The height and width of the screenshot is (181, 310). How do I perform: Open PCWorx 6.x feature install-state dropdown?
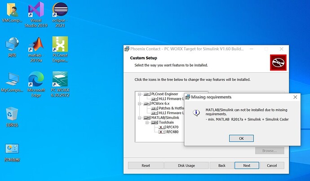pyautogui.click(x=147, y=104)
